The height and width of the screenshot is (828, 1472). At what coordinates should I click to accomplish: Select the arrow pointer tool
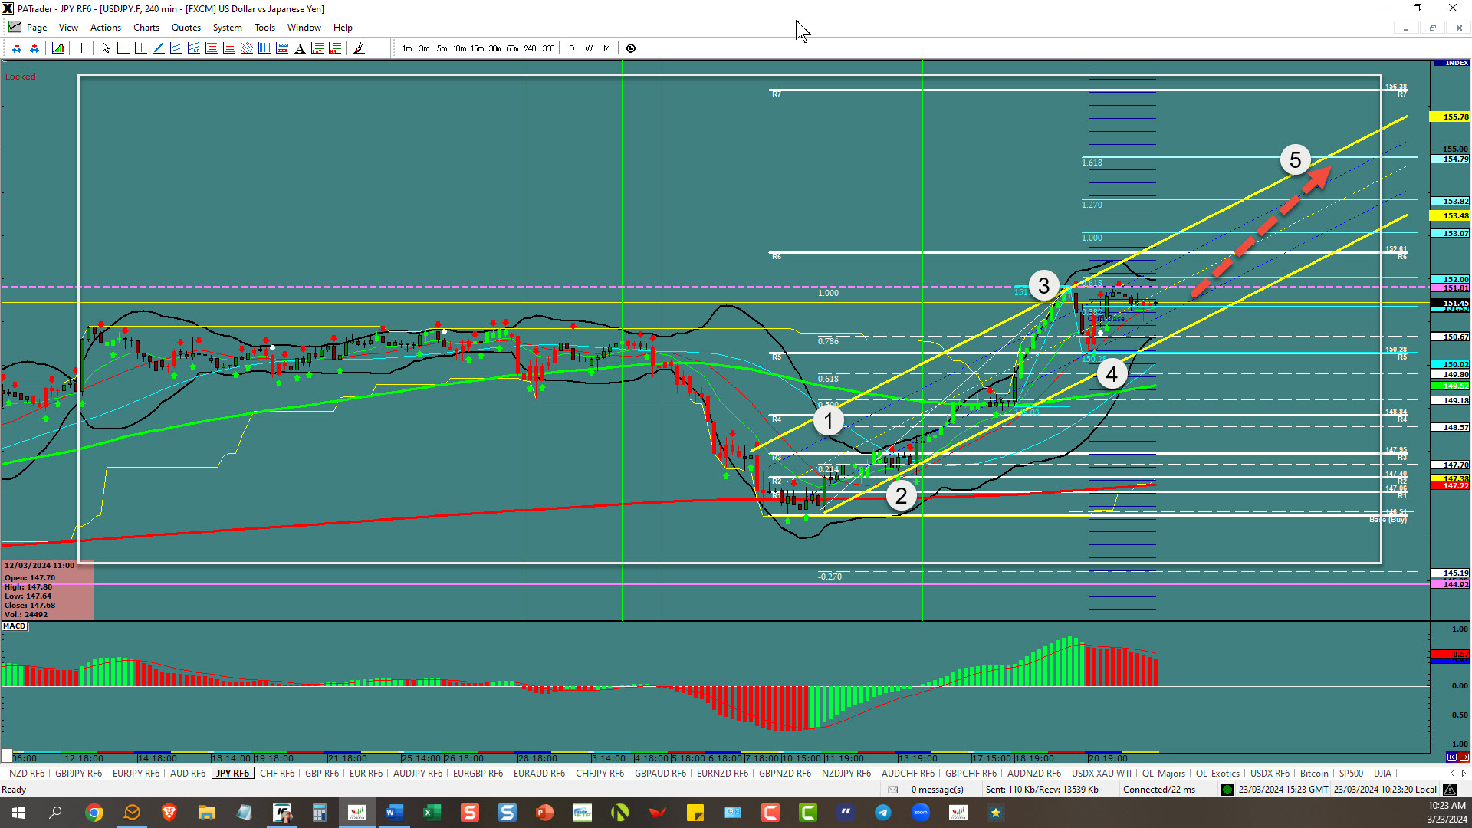[x=106, y=48]
